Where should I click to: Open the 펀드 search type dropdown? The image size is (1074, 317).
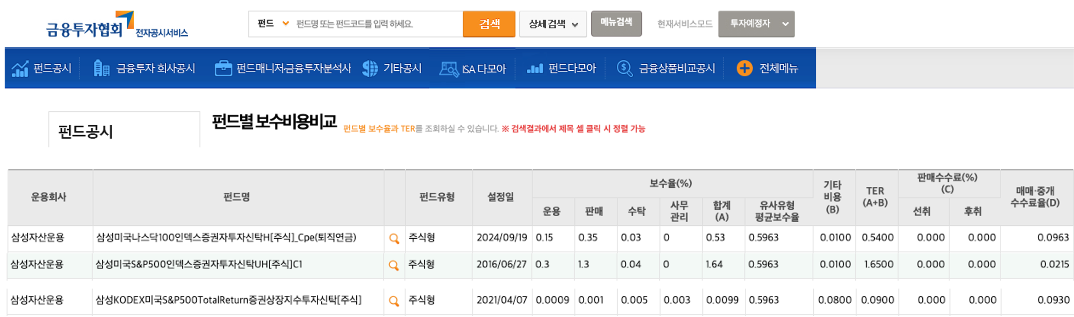click(273, 24)
